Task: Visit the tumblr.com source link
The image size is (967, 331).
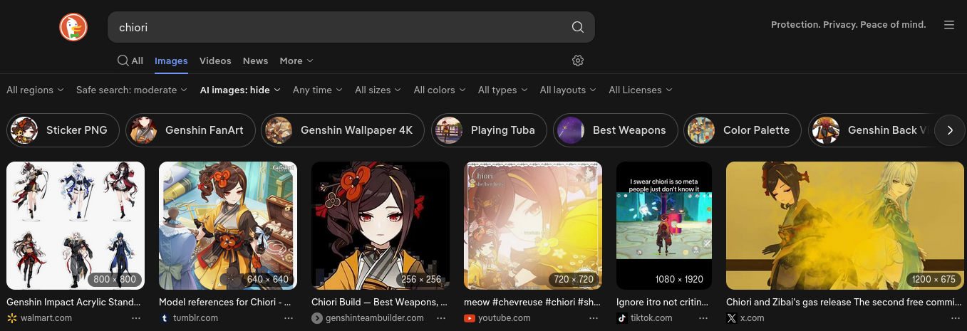Action: (x=195, y=318)
